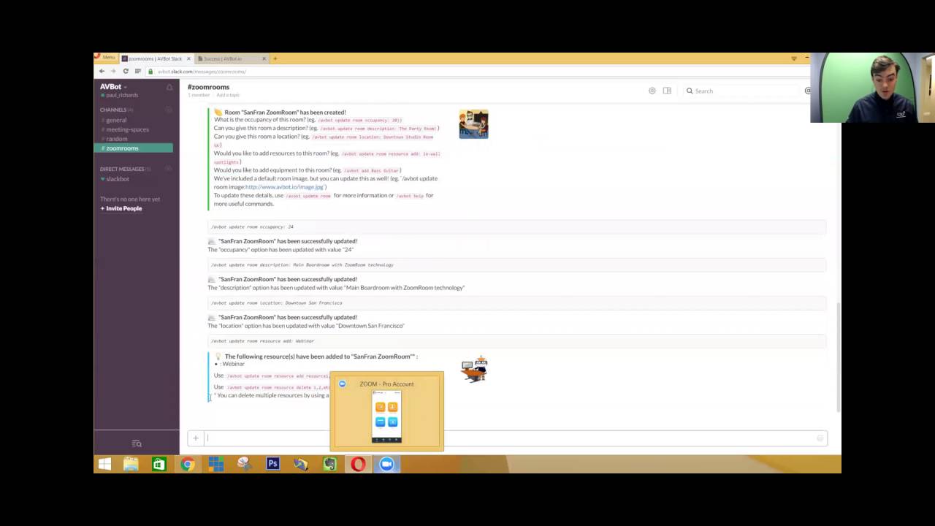
Task: Close the zoomrooms | AVBot Slack tab
Action: pyautogui.click(x=188, y=58)
